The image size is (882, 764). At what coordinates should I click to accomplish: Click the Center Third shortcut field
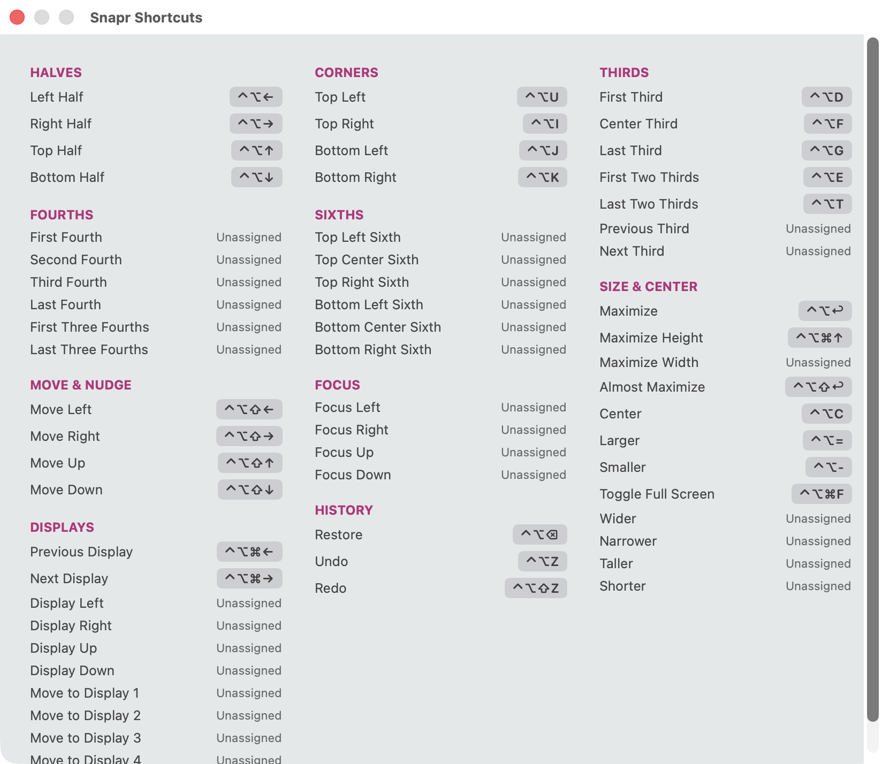827,124
